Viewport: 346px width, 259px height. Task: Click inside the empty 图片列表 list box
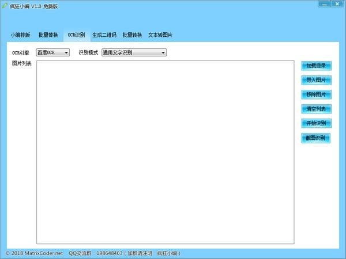click(x=166, y=152)
